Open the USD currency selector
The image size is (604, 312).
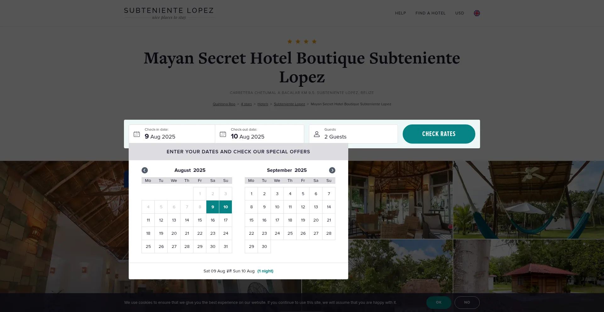(x=460, y=13)
